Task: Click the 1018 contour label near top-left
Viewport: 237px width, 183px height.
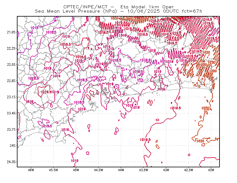Action: point(34,28)
